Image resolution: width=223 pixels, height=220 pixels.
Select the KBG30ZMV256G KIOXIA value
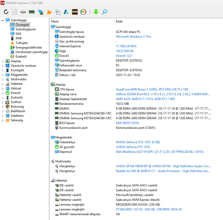point(138,205)
